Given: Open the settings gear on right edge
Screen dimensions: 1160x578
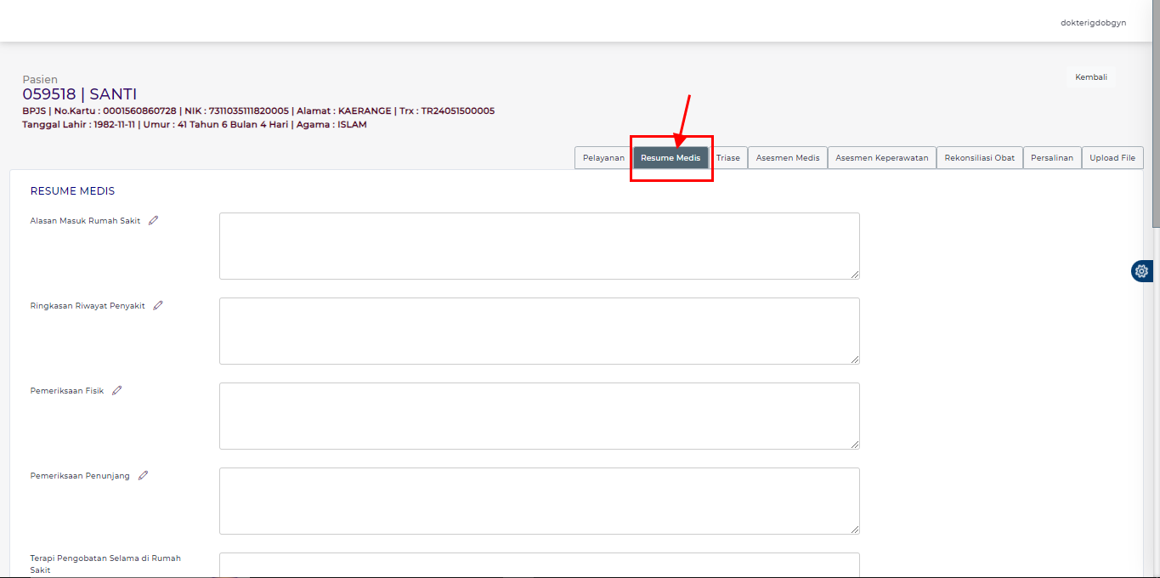Looking at the screenshot, I should 1141,271.
